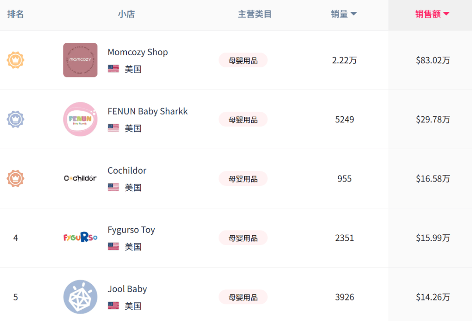The height and width of the screenshot is (321, 472).
Task: Click the Cochildor brand logo
Action: 80,178
